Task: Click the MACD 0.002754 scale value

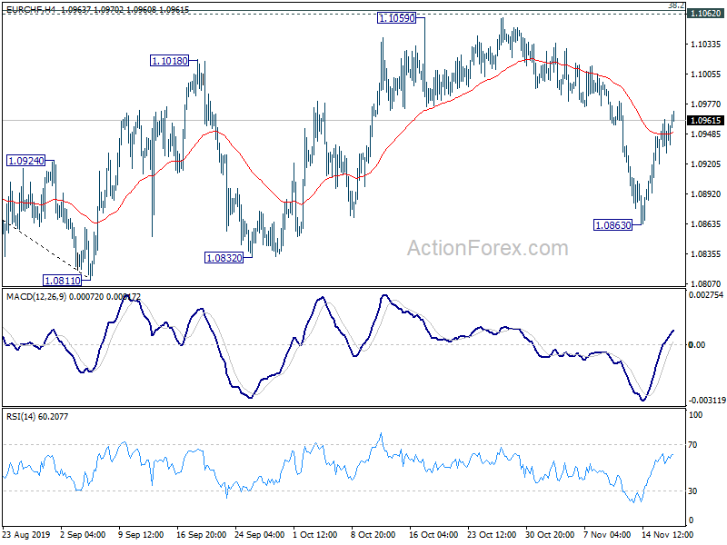Action: 706,295
